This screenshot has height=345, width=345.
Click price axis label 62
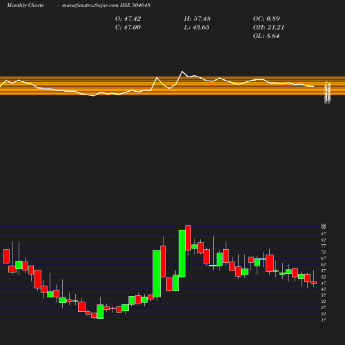pos(324,264)
